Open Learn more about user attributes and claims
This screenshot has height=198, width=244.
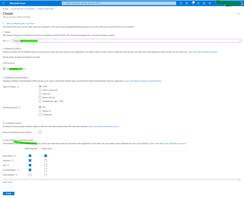click(x=168, y=143)
